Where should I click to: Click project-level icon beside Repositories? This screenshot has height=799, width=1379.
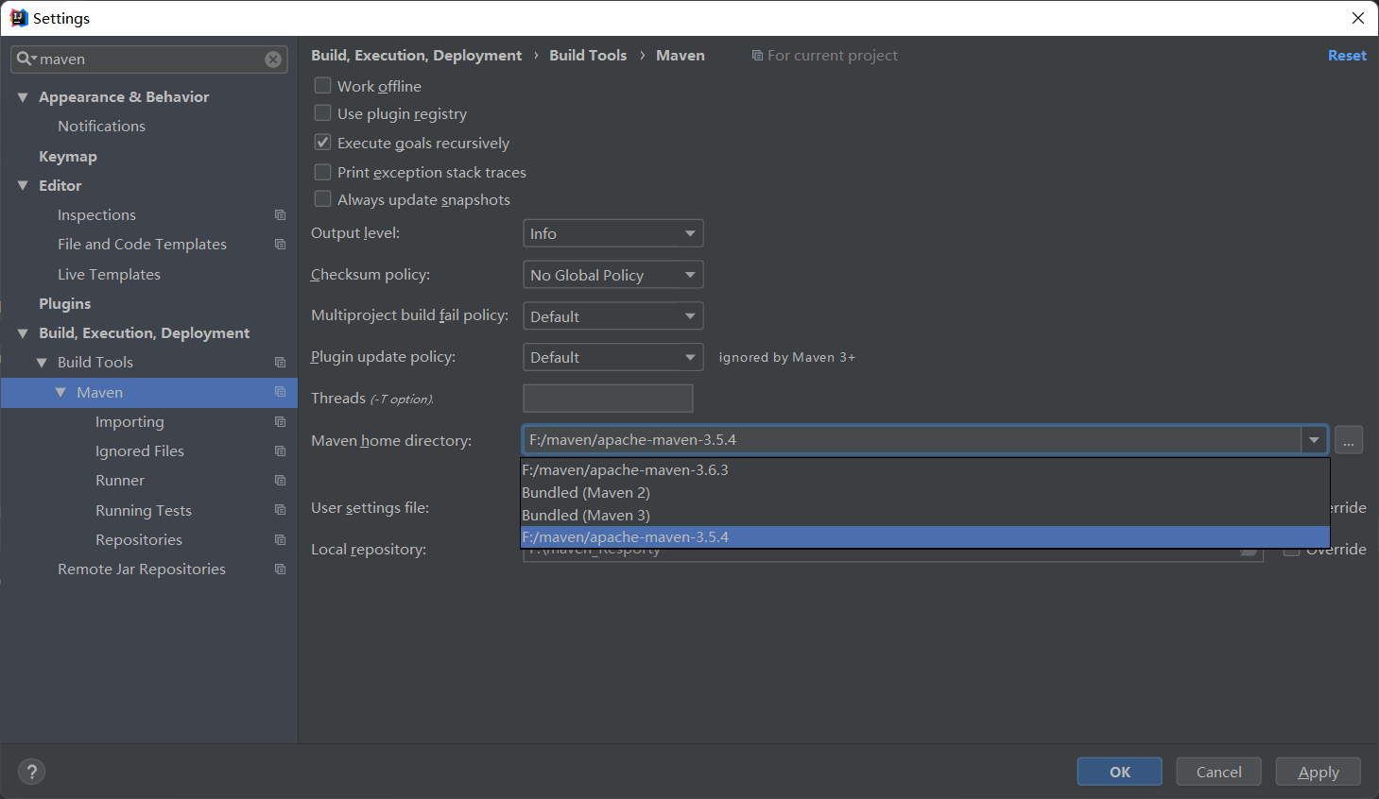click(x=280, y=540)
